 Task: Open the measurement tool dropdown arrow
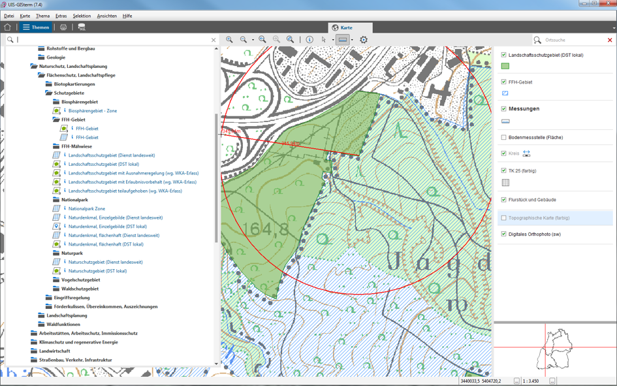pyautogui.click(x=352, y=40)
